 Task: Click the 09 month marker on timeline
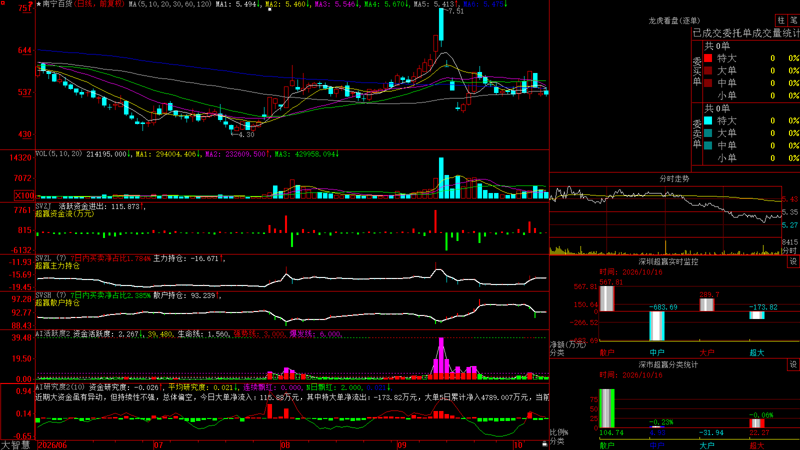point(402,445)
